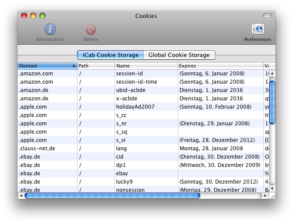Sort by the Expires column header

coord(220,66)
